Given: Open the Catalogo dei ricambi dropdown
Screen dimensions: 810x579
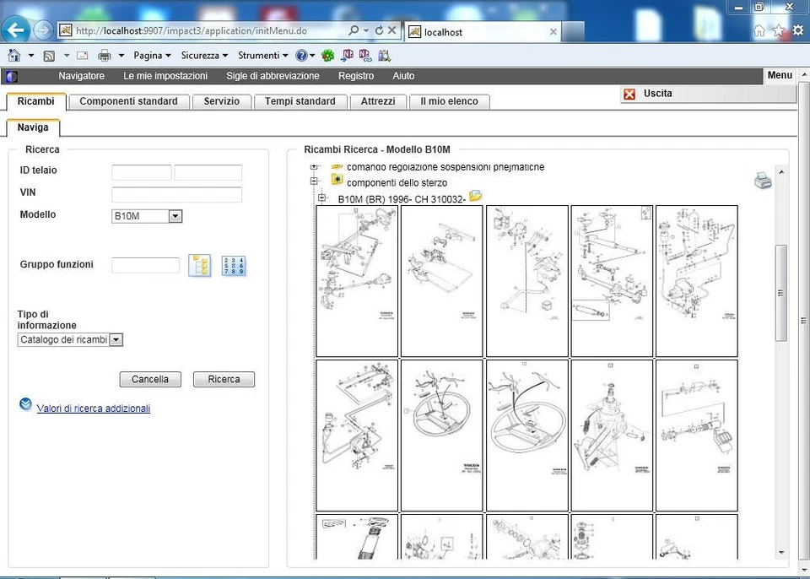Looking at the screenshot, I should pyautogui.click(x=116, y=339).
